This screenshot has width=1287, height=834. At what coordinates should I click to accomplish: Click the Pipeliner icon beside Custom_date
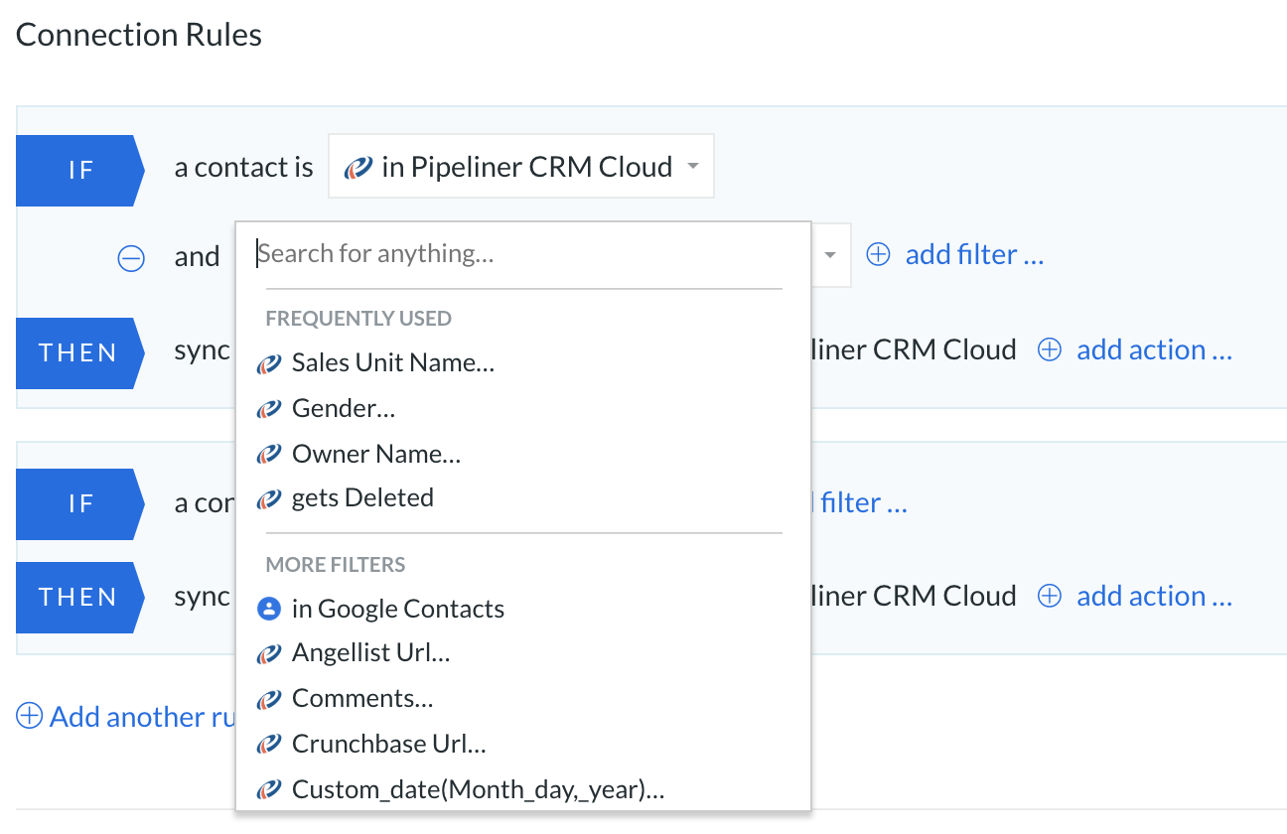coord(268,790)
